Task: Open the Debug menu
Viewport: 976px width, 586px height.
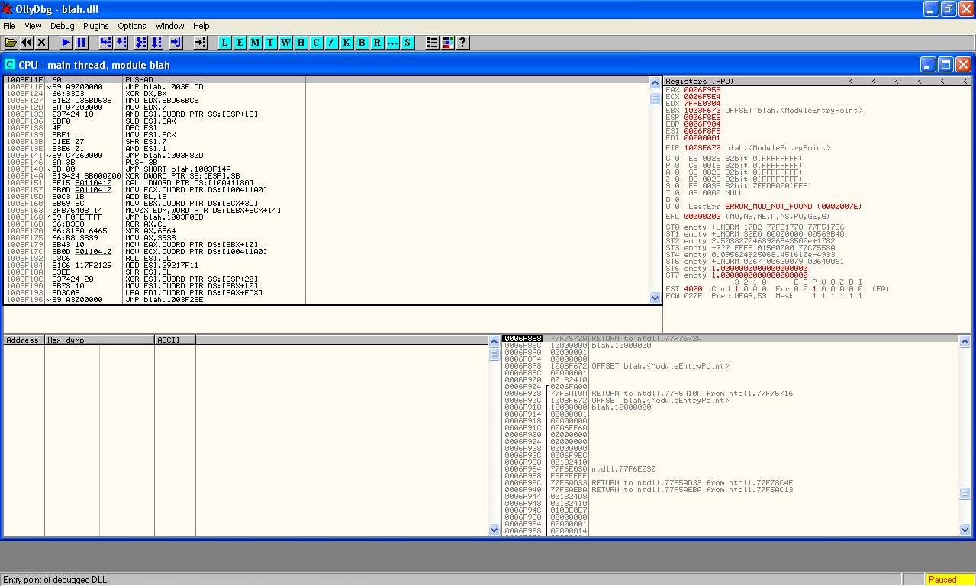Action: tap(63, 26)
